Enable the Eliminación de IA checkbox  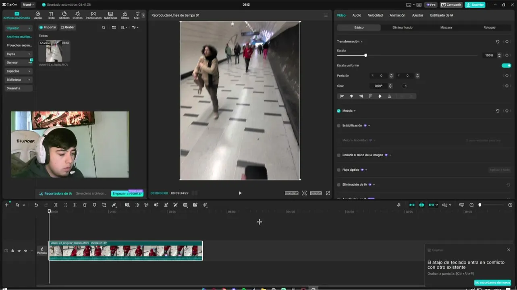(338, 185)
